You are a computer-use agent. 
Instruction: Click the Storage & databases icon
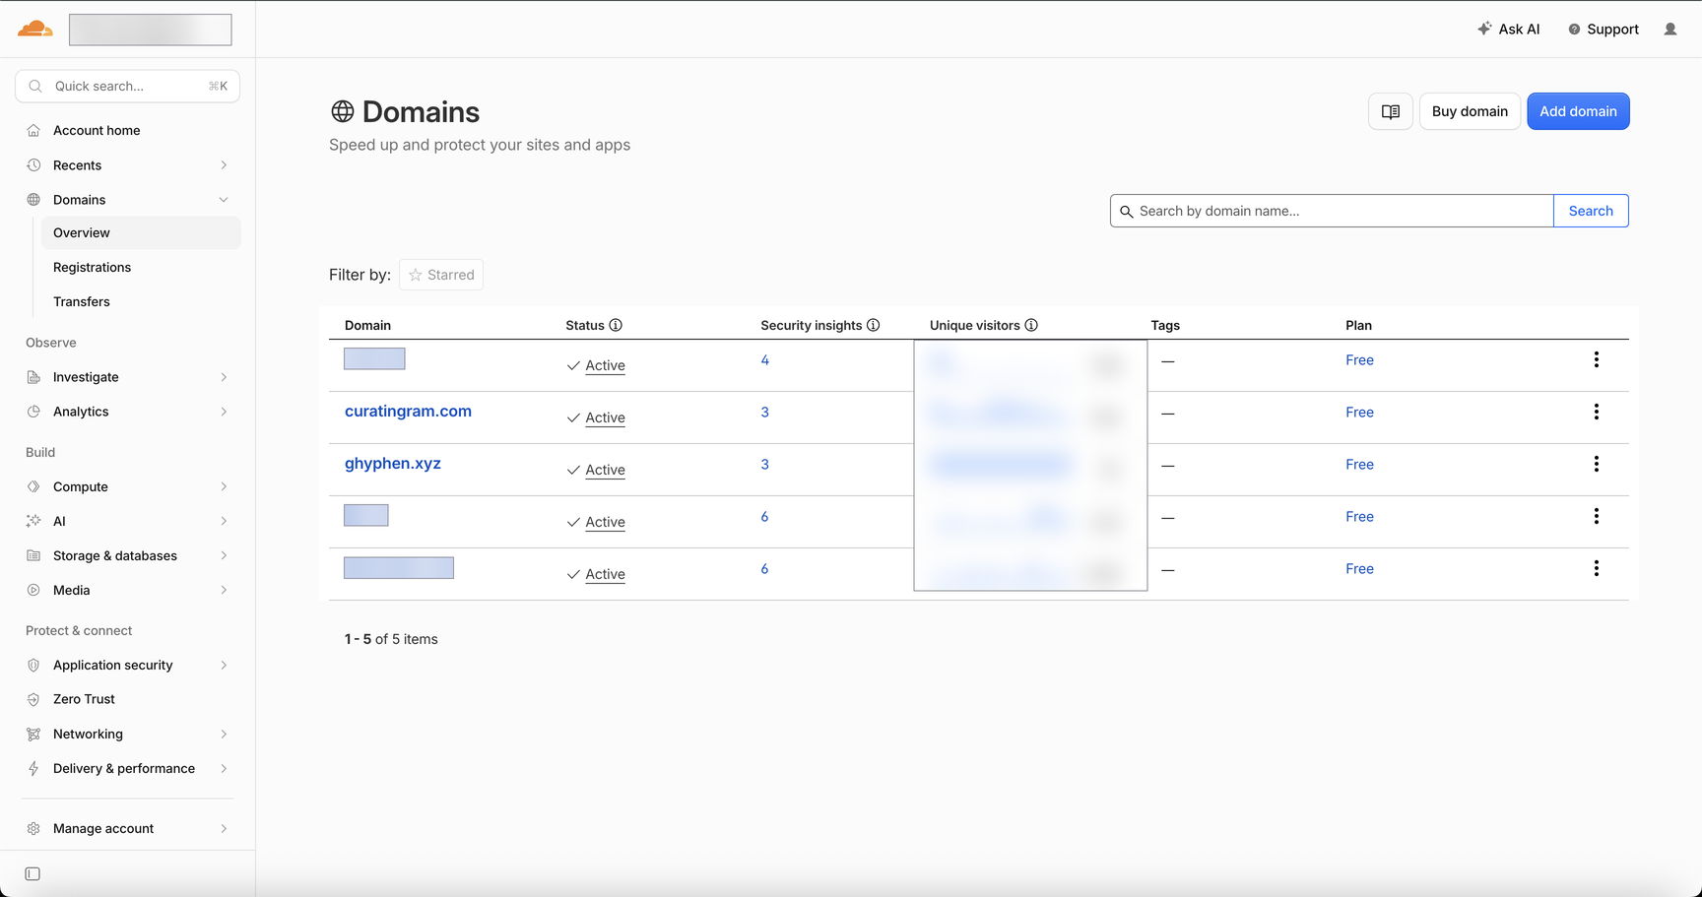pyautogui.click(x=33, y=555)
